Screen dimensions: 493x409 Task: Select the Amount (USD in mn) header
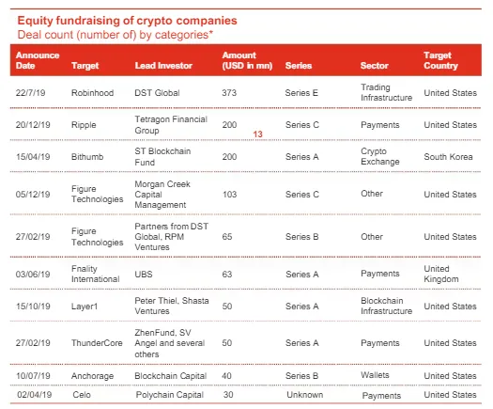(247, 60)
